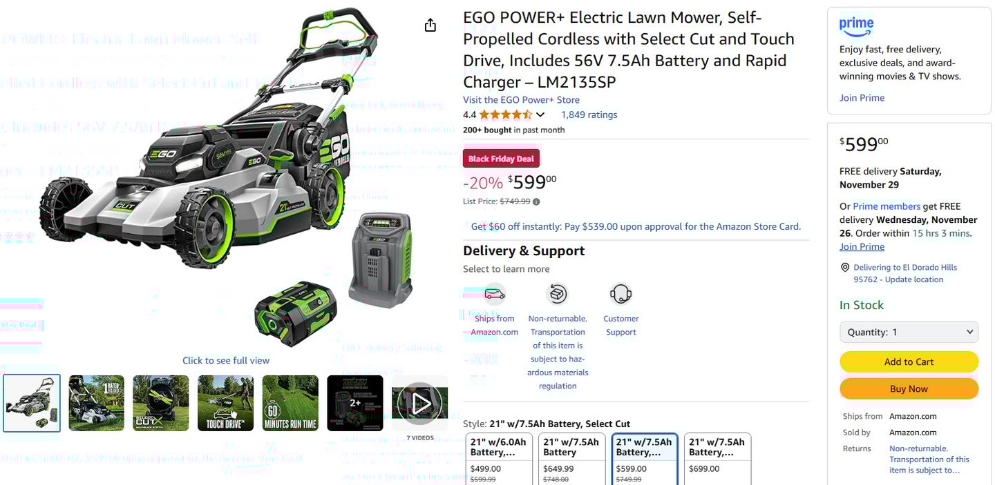The image size is (995, 485).
Task: Click the Prime logo
Action: pos(856,27)
